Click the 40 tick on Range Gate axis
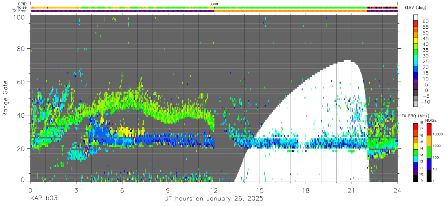This screenshot has width=447, height=206. coord(20,115)
